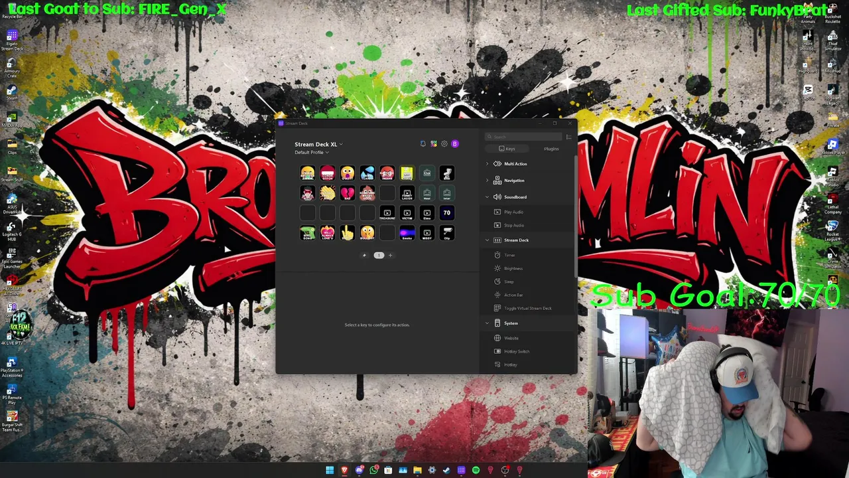This screenshot has height=478, width=849.
Task: Choose the Play Audio action
Action: click(513, 212)
